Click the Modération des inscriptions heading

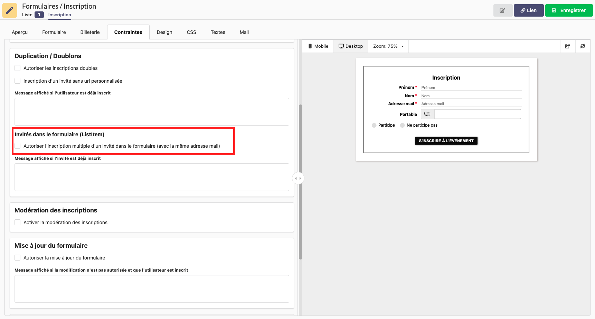[56, 210]
